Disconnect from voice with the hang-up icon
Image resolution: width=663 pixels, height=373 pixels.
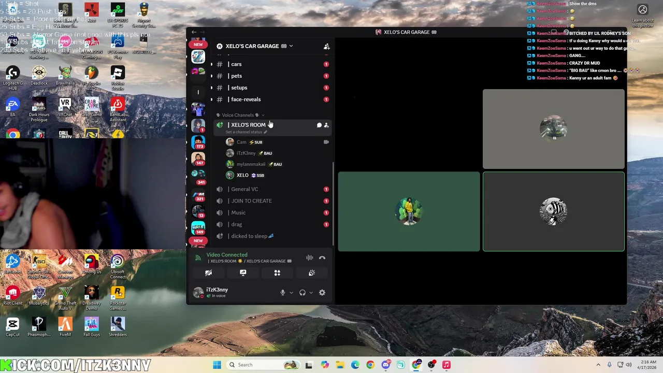[322, 257]
